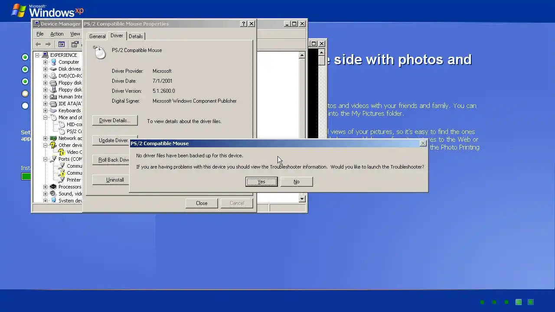Expand the Network adapters node
Image resolution: width=555 pixels, height=312 pixels.
(x=45, y=138)
